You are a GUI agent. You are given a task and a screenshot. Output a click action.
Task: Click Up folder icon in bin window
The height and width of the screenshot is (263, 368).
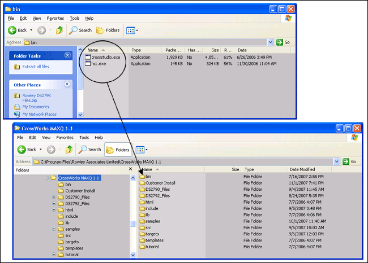(x=59, y=30)
